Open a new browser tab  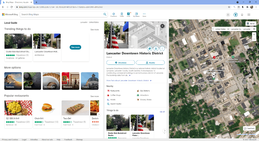pyautogui.click(x=36, y=2)
